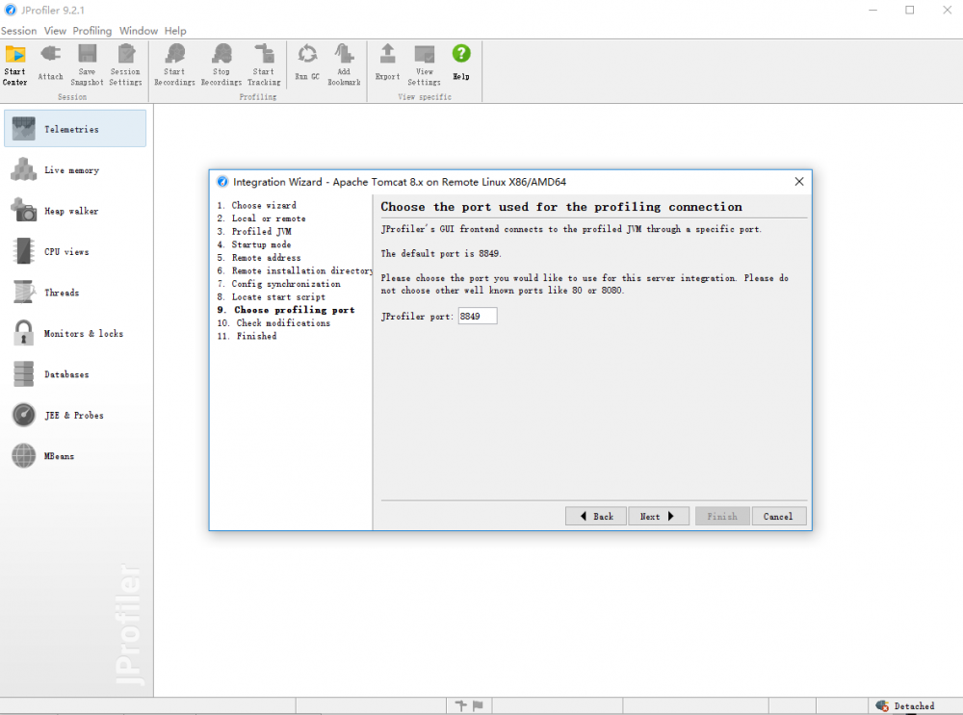Open the Help menu
The height and width of the screenshot is (715, 963).
tap(175, 31)
